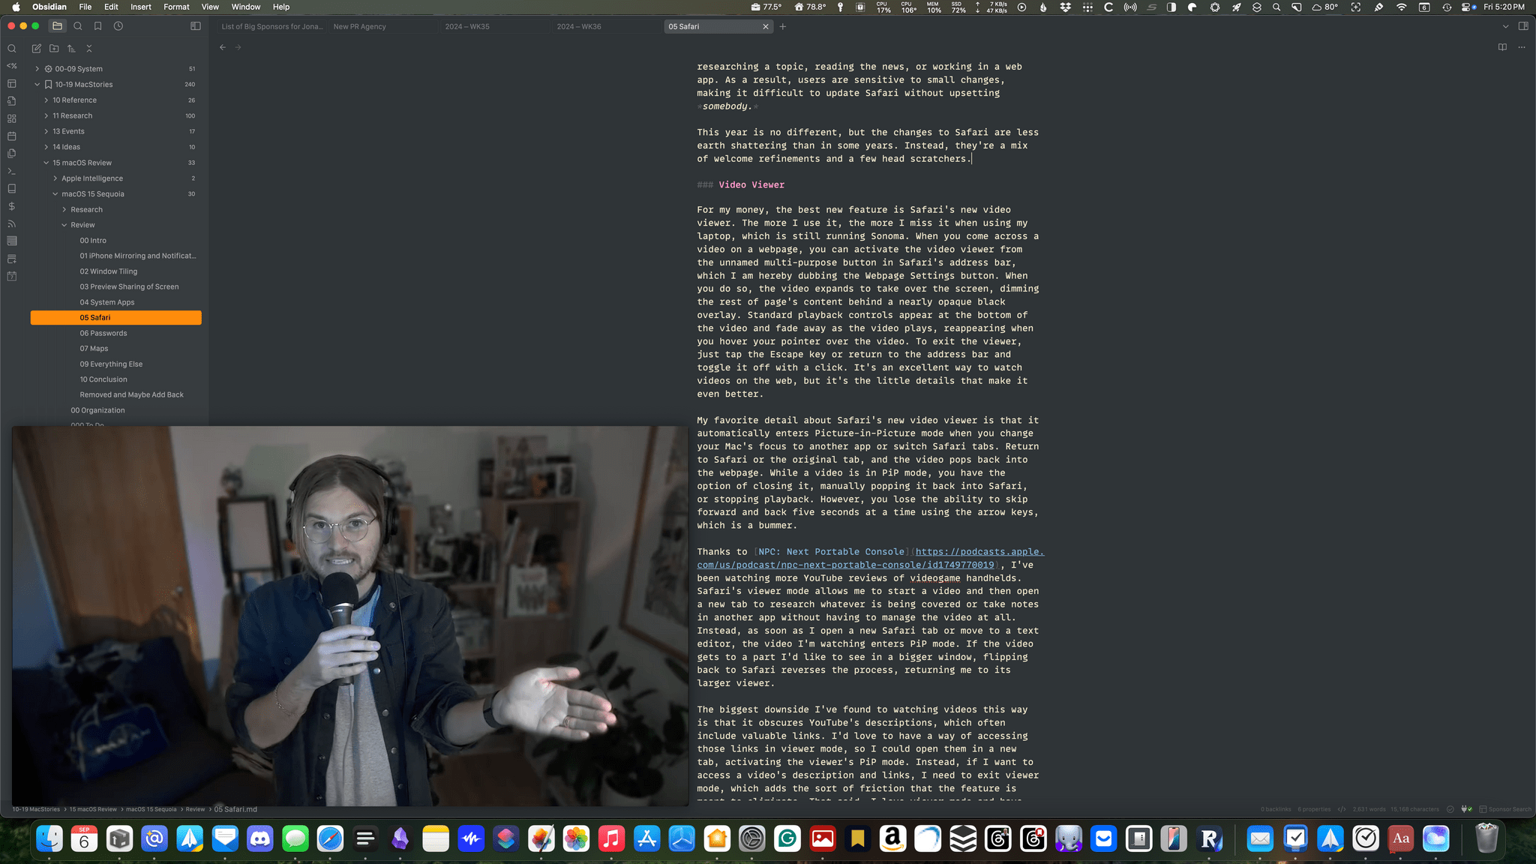Switch to 2024 – WK35 tab
Image resolution: width=1536 pixels, height=864 pixels.
coord(495,26)
